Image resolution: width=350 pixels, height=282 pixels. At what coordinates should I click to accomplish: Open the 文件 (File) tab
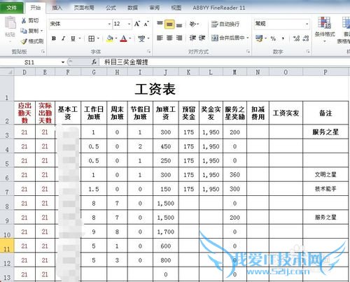click(x=12, y=8)
